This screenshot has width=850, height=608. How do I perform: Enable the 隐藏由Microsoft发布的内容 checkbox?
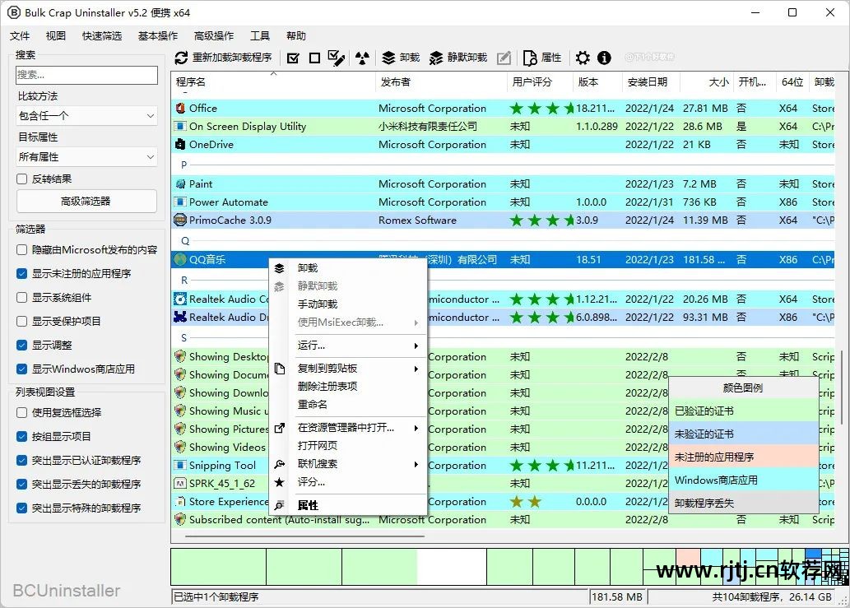(22, 250)
